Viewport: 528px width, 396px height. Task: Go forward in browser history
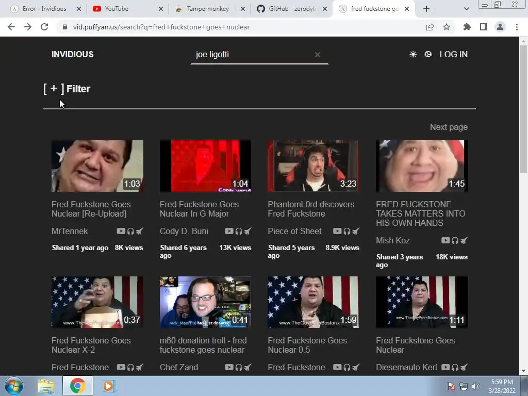click(28, 27)
